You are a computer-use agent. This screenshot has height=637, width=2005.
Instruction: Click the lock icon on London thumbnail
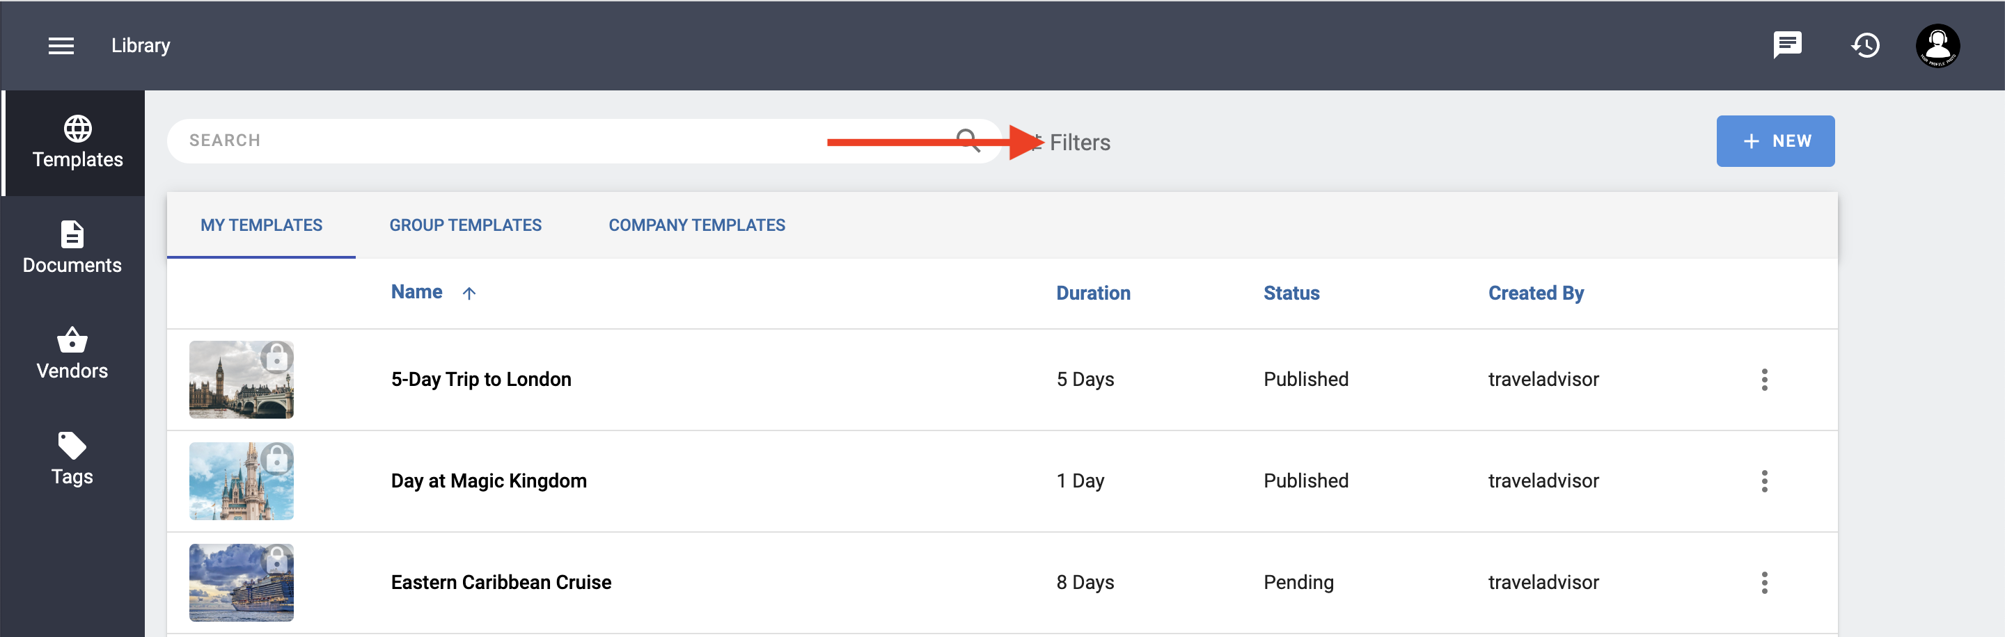pos(276,357)
